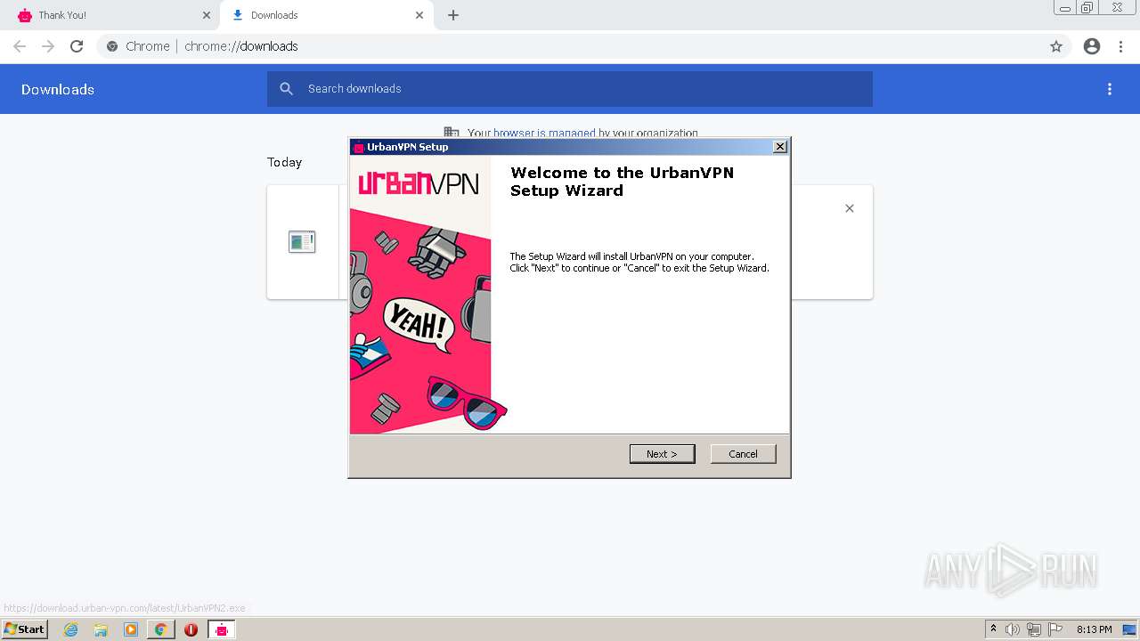Image resolution: width=1140 pixels, height=641 pixels.
Task: Click the search magnifier icon
Action: (287, 89)
